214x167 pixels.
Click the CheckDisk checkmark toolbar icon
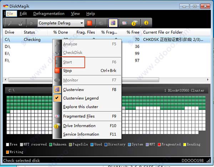coord(20,23)
